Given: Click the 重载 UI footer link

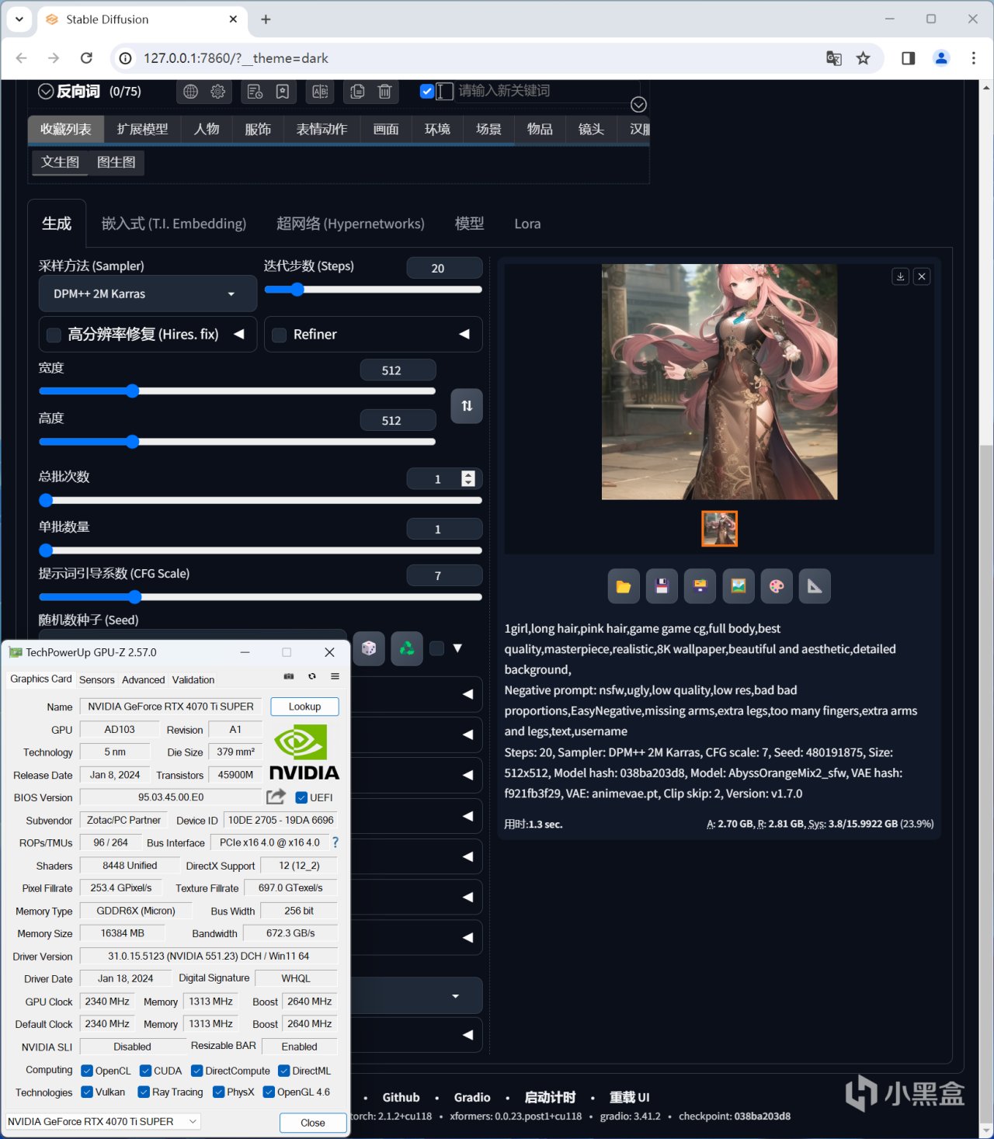Looking at the screenshot, I should click(629, 1097).
